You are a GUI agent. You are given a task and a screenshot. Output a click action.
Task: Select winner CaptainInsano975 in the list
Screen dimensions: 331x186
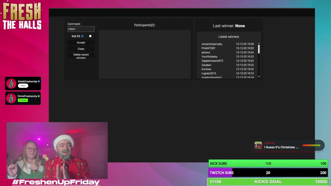click(x=212, y=61)
